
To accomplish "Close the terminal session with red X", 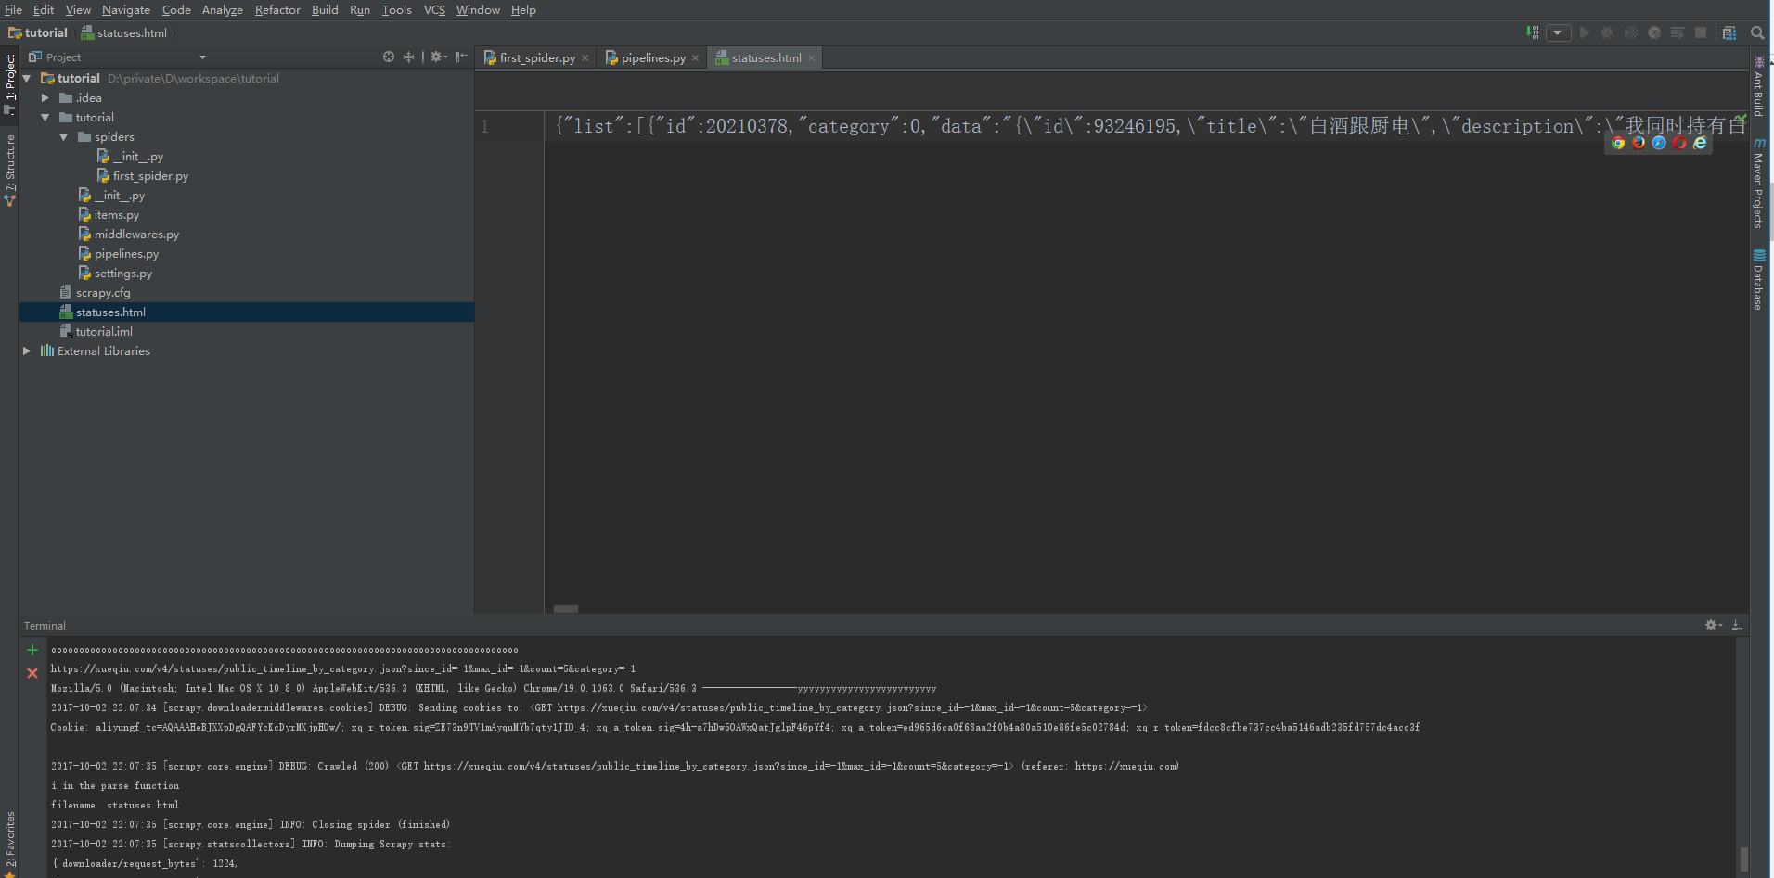I will click(32, 673).
